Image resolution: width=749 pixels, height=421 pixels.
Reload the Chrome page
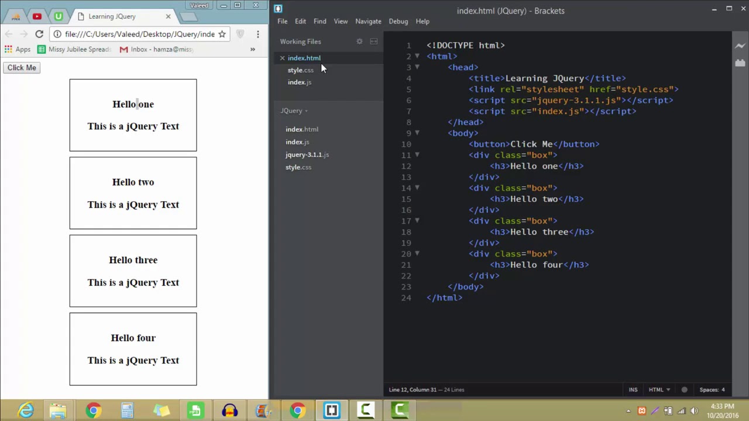pyautogui.click(x=39, y=34)
